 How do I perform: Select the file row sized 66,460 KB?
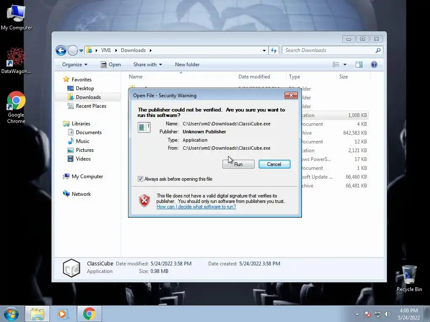[x=335, y=177]
